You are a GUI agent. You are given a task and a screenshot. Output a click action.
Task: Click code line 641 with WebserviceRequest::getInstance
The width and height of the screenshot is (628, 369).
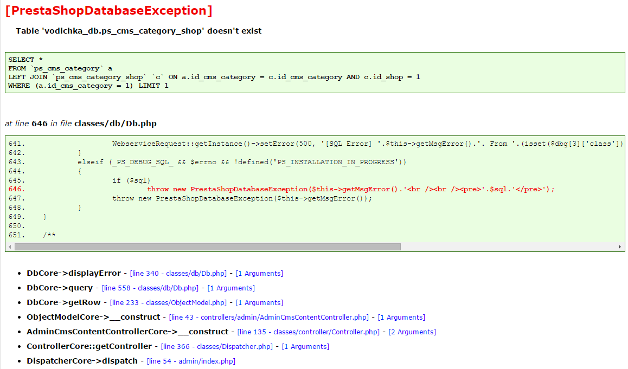(316, 144)
